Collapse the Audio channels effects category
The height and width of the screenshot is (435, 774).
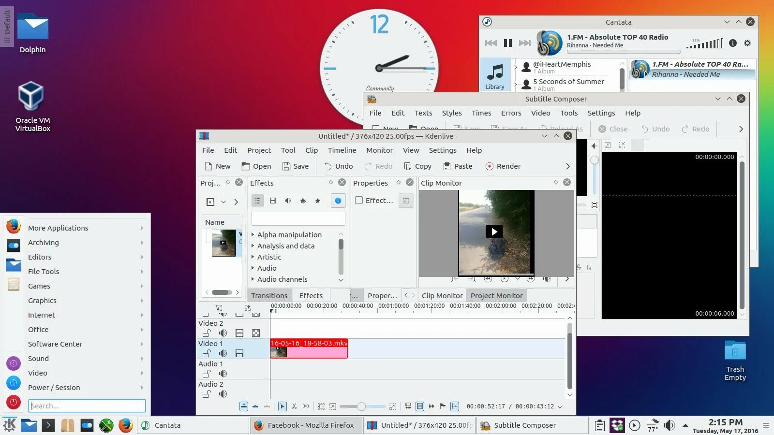pyautogui.click(x=253, y=279)
